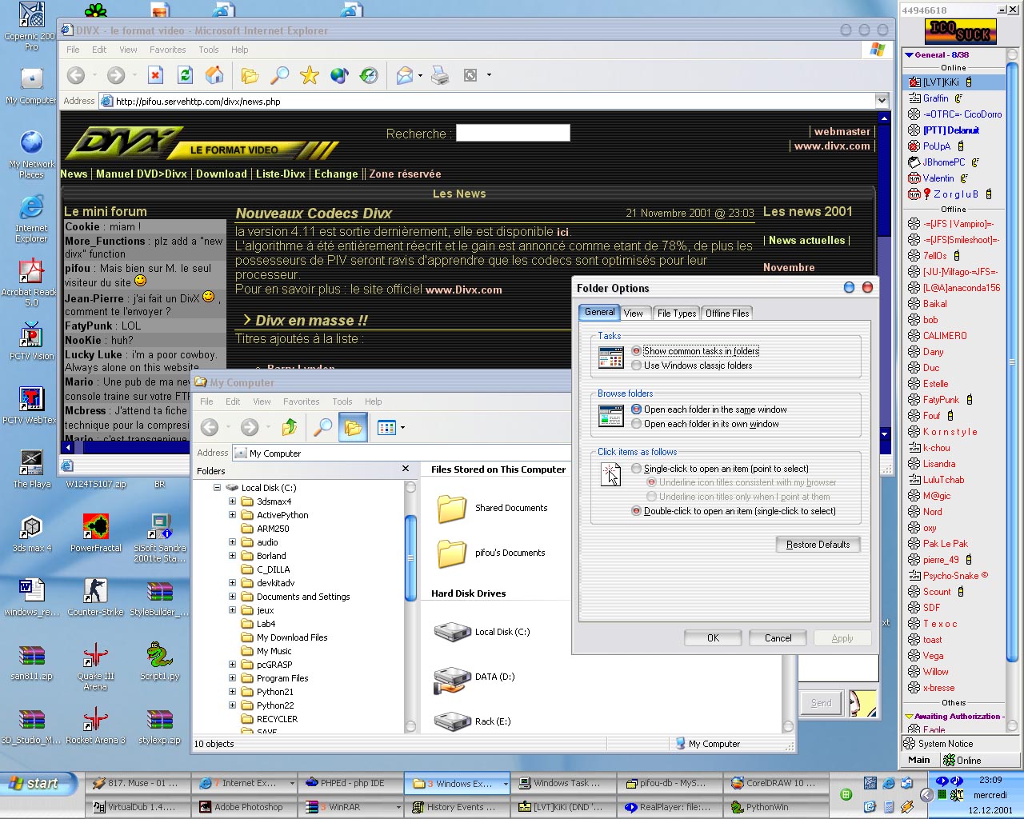The height and width of the screenshot is (819, 1024).
Task: Open www.Divx.com link in article
Action: point(464,290)
